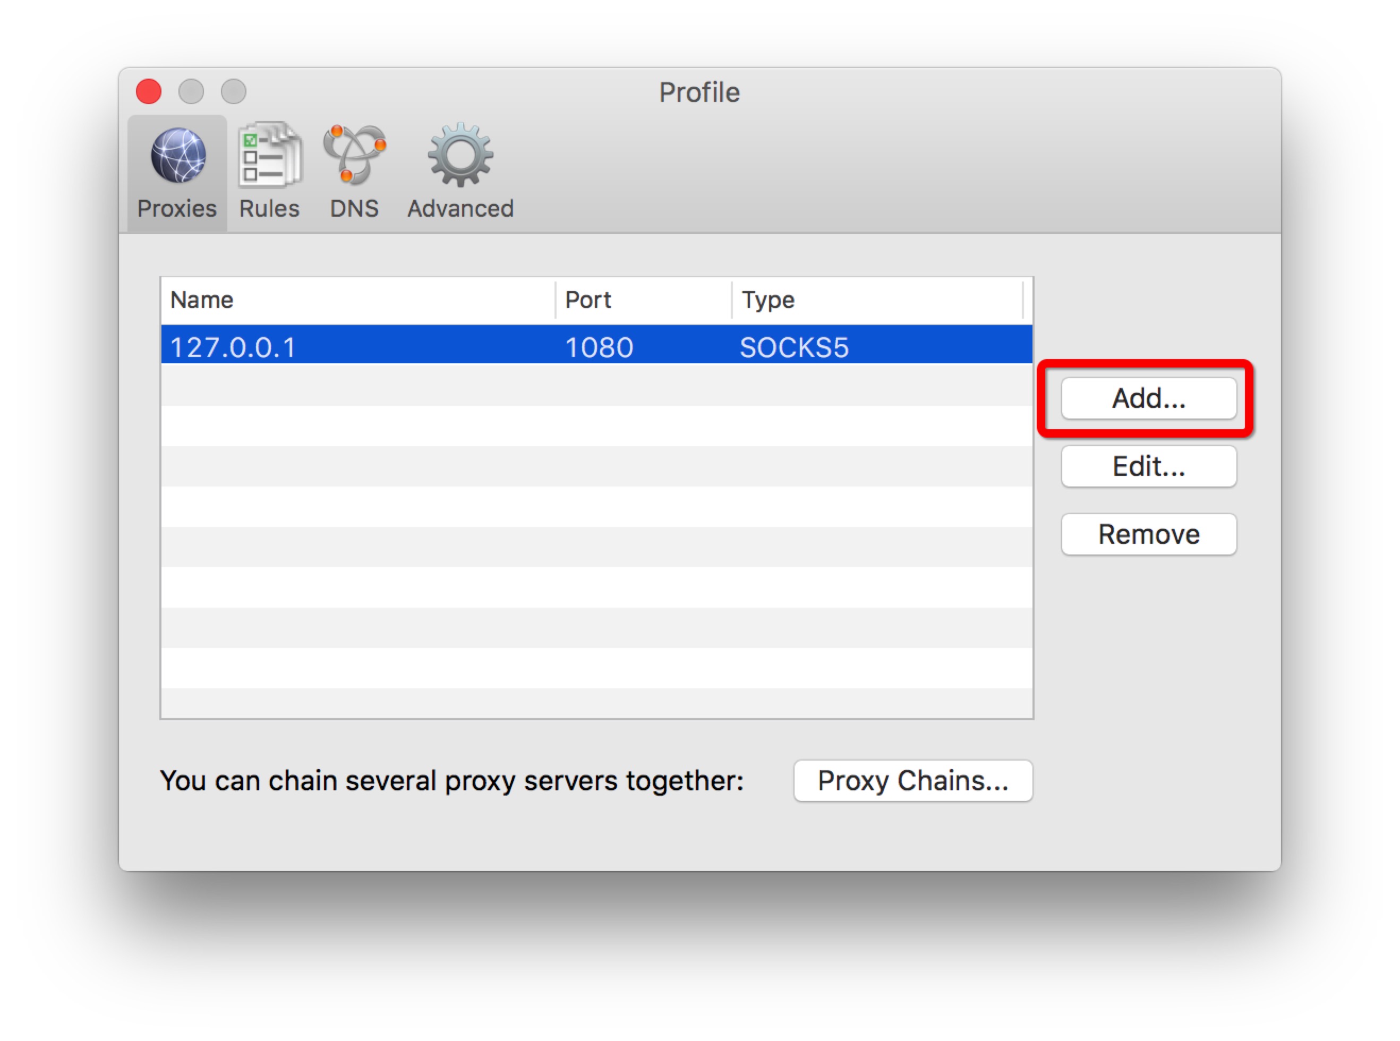Open the Proxy Chains... dialog
Viewport: 1400px width, 1041px height.
point(912,781)
